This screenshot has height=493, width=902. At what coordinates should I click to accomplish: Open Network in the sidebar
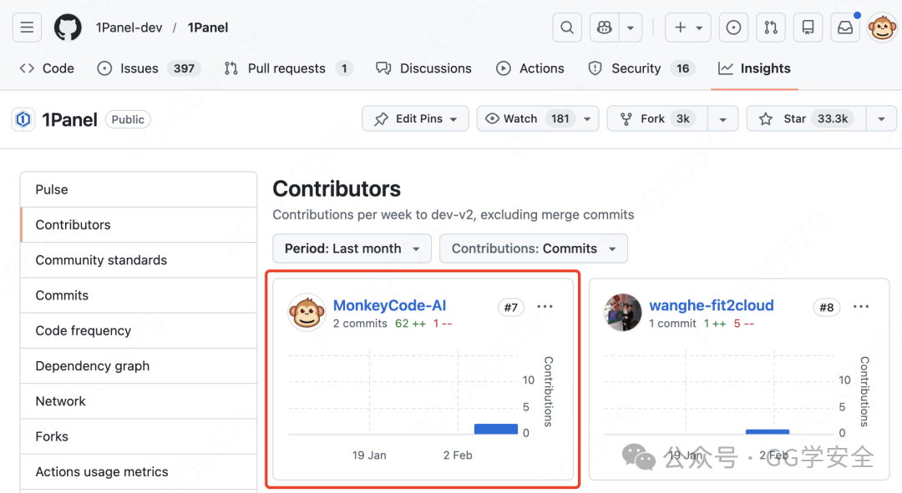pos(139,401)
